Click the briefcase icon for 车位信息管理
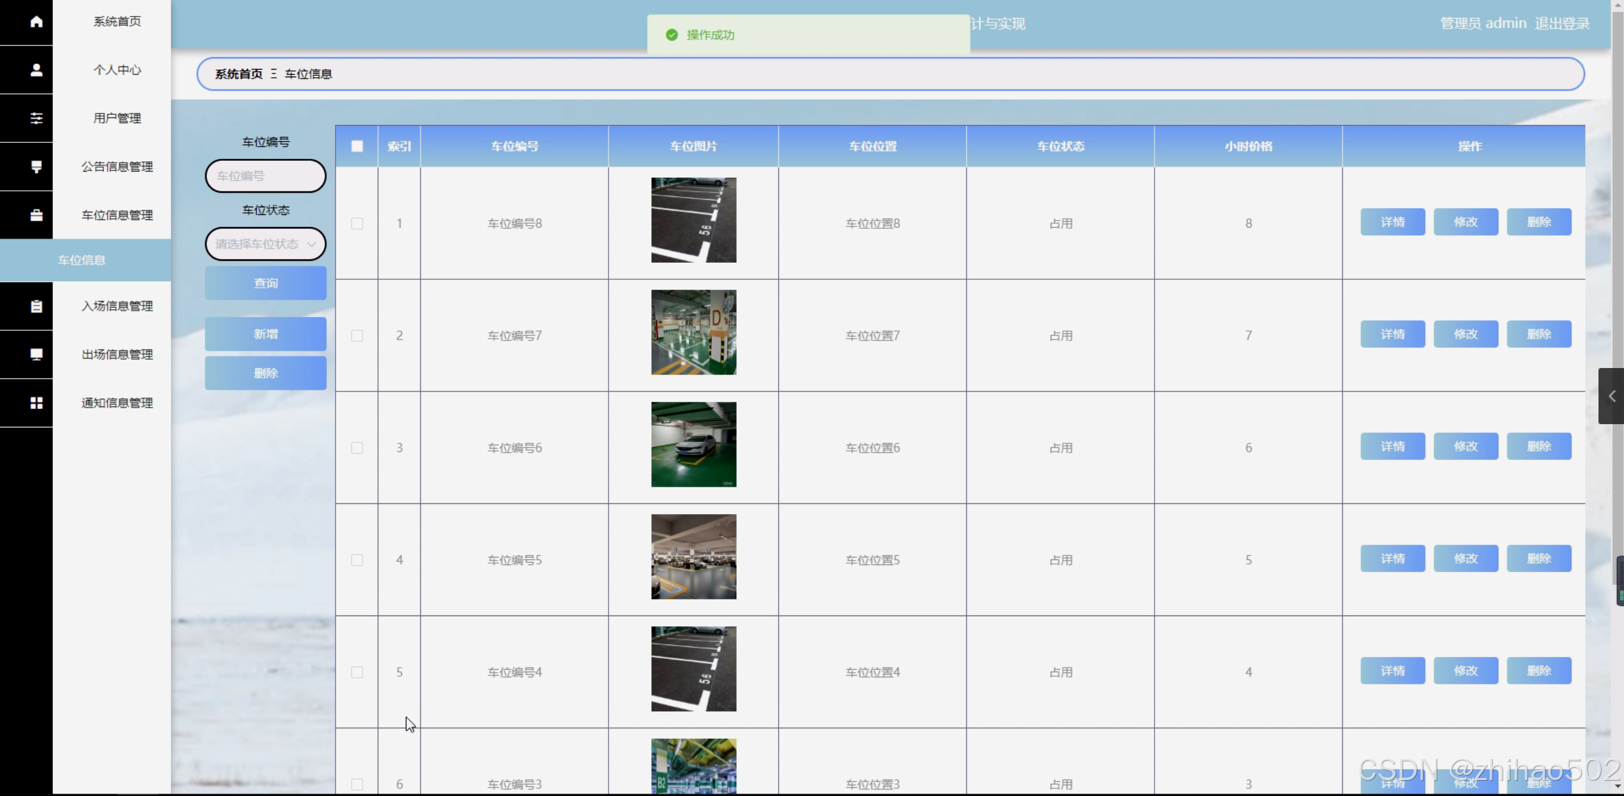Viewport: 1624px width, 796px height. (36, 215)
